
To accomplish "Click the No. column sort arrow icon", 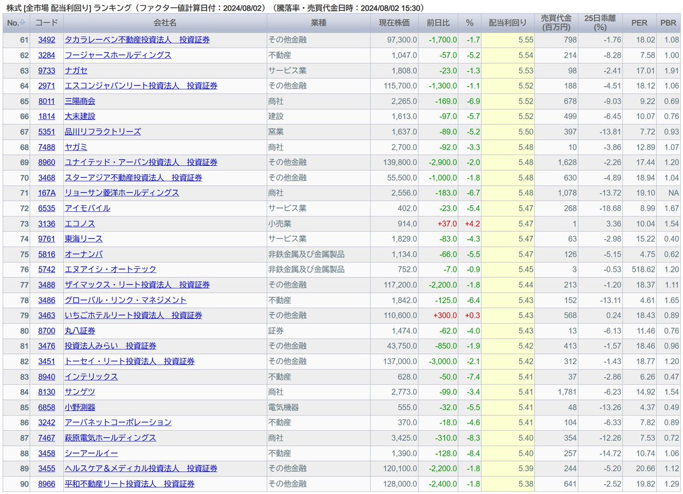I will [x=22, y=23].
